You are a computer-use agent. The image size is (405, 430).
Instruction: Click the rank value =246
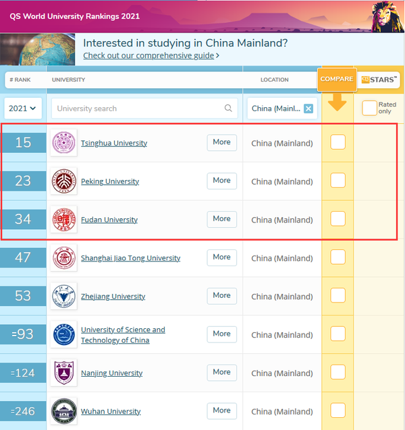point(23,411)
